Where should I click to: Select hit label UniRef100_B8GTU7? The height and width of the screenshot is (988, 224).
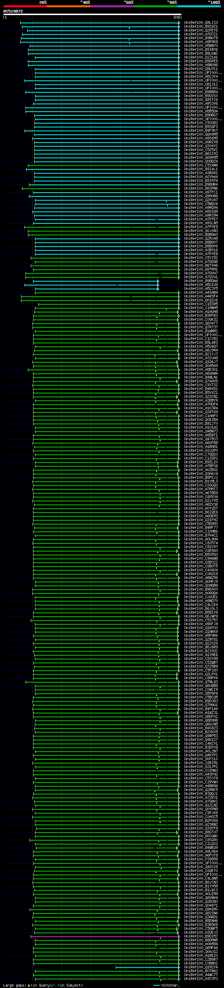pyautogui.click(x=201, y=832)
